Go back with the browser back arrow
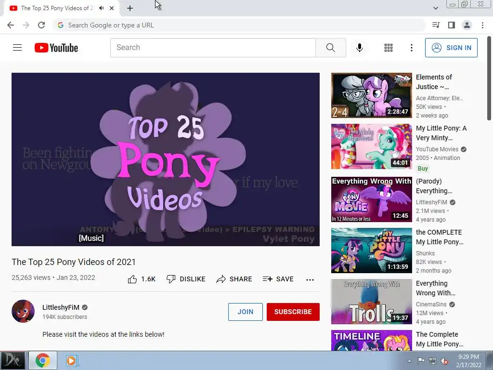Image resolution: width=493 pixels, height=370 pixels. coord(11,25)
